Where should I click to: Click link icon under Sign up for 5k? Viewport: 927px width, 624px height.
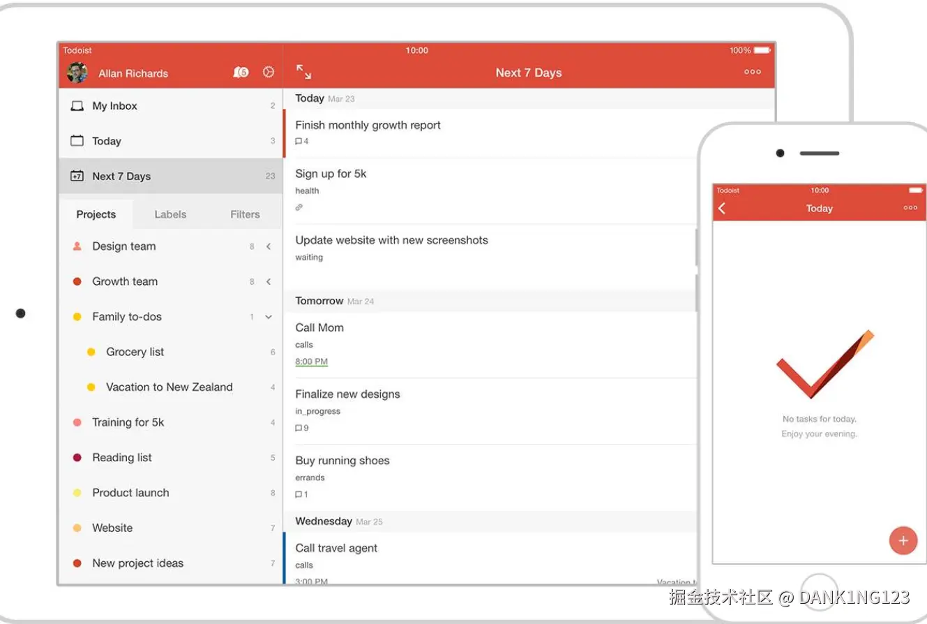pos(299,207)
